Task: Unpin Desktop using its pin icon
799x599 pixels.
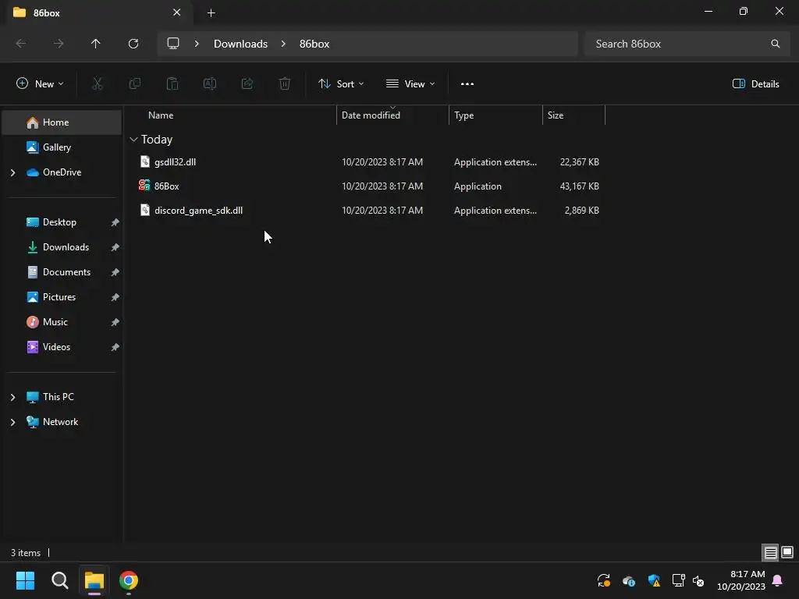Action: (115, 222)
